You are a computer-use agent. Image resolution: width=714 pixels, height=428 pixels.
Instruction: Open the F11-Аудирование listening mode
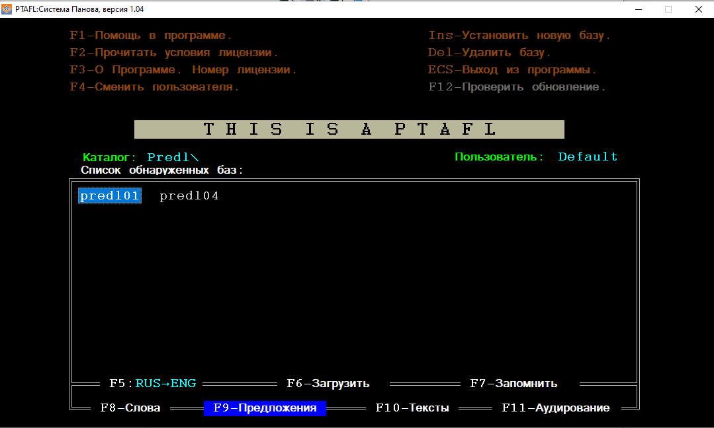point(556,408)
